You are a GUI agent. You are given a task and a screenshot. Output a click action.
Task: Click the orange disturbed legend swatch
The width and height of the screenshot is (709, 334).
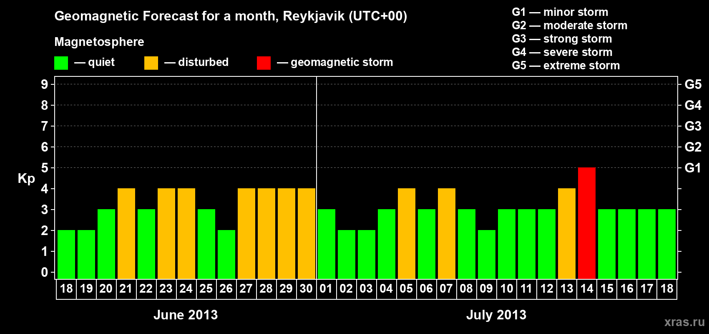coord(151,63)
